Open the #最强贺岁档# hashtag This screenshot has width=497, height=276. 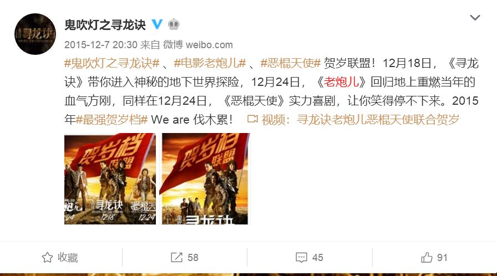click(112, 120)
